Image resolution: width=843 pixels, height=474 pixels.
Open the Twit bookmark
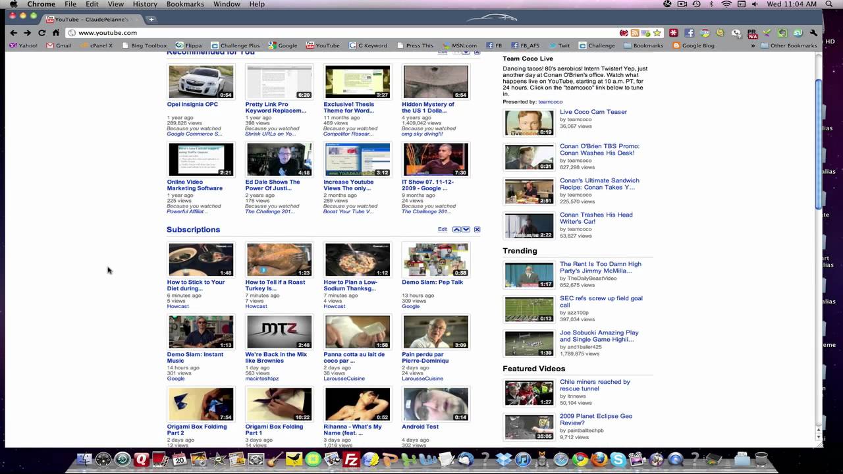tap(559, 45)
